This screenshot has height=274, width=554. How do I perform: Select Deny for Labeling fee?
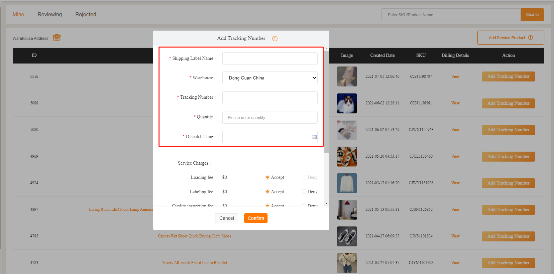(x=304, y=192)
